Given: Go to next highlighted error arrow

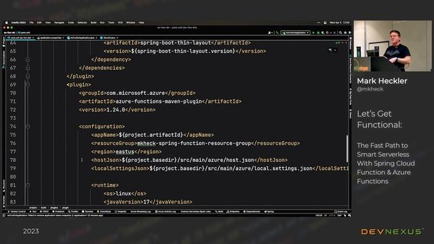Looking at the screenshot, I should pyautogui.click(x=346, y=43).
